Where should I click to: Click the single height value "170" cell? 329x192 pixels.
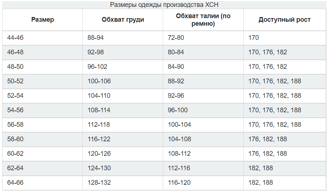(254, 38)
